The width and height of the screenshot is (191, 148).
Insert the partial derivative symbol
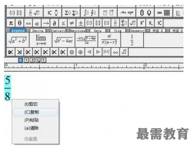coord(54,23)
